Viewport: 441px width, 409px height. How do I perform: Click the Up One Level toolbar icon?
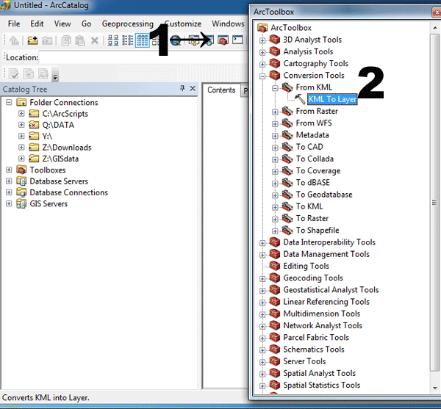[14, 40]
